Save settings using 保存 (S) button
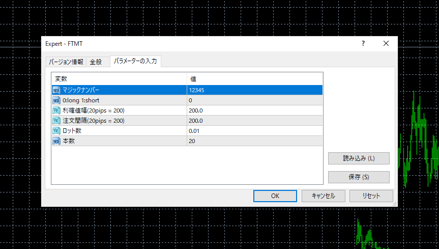The height and width of the screenshot is (249, 439). click(359, 177)
